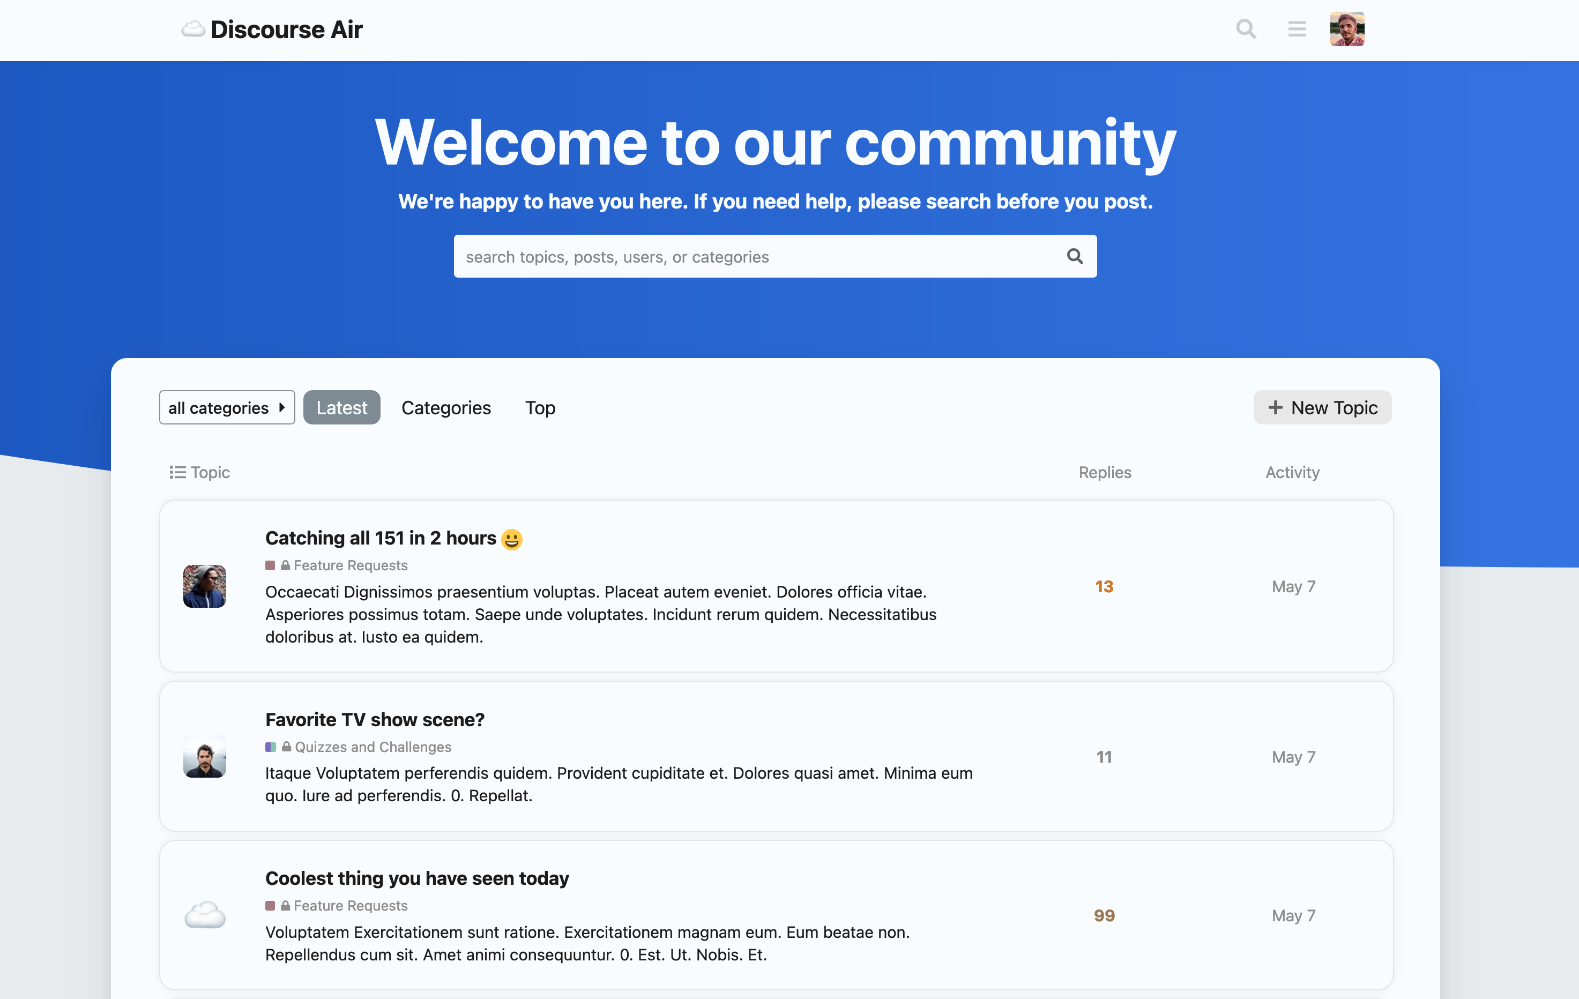Screen dimensions: 1579x999
Task: Expand the all categories dropdown
Action: (x=227, y=408)
